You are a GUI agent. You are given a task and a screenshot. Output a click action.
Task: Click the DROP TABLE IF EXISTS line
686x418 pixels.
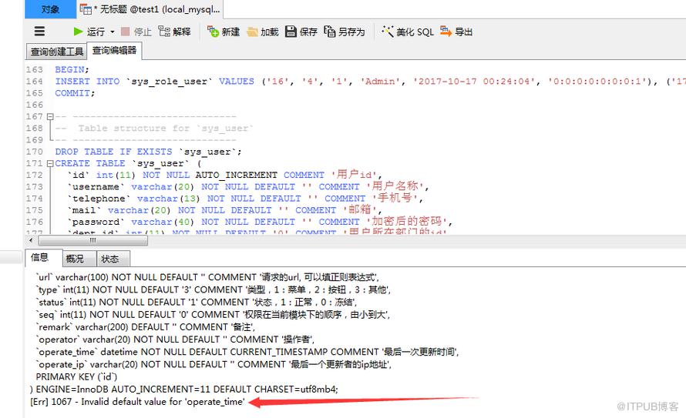(148, 152)
